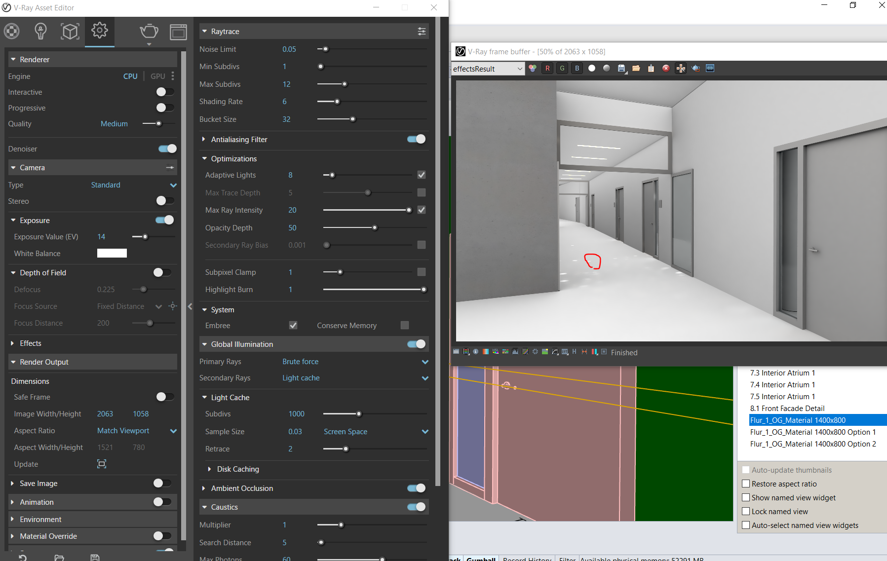The height and width of the screenshot is (561, 887).
Task: Collapse the Optimizations section
Action: click(x=204, y=159)
